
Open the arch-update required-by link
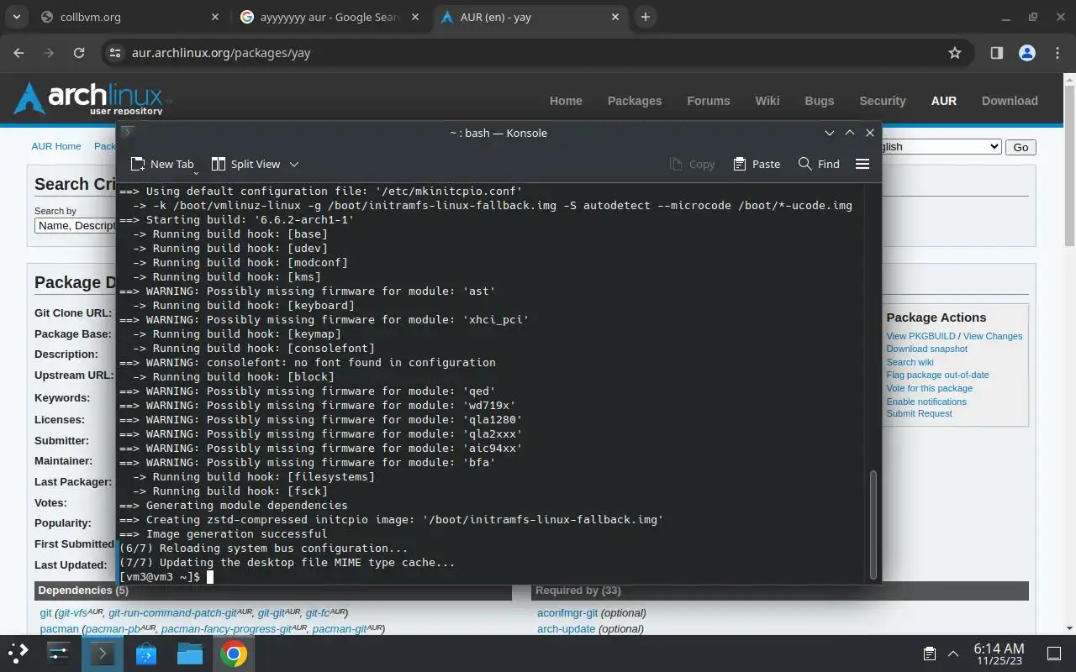pos(566,629)
